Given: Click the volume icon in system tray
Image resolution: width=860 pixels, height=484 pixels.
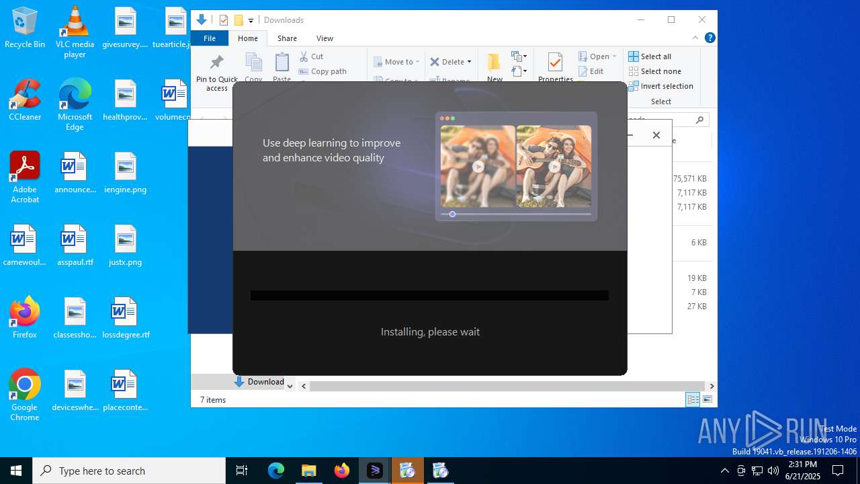Looking at the screenshot, I should (x=773, y=471).
